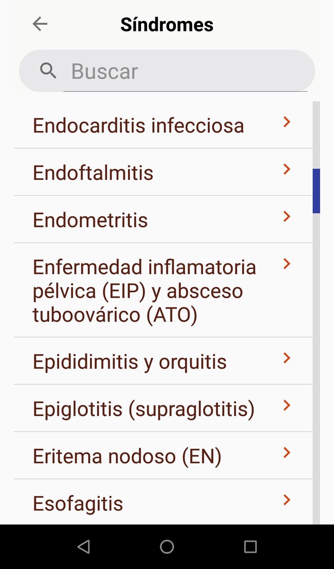Focus the Buscar search field
Image resolution: width=334 pixels, height=569 pixels.
click(186, 71)
